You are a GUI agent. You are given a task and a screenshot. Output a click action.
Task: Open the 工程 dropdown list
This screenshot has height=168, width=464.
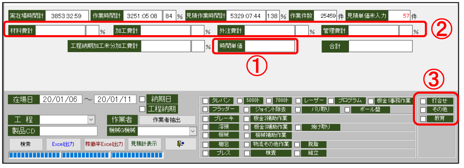click(x=91, y=120)
